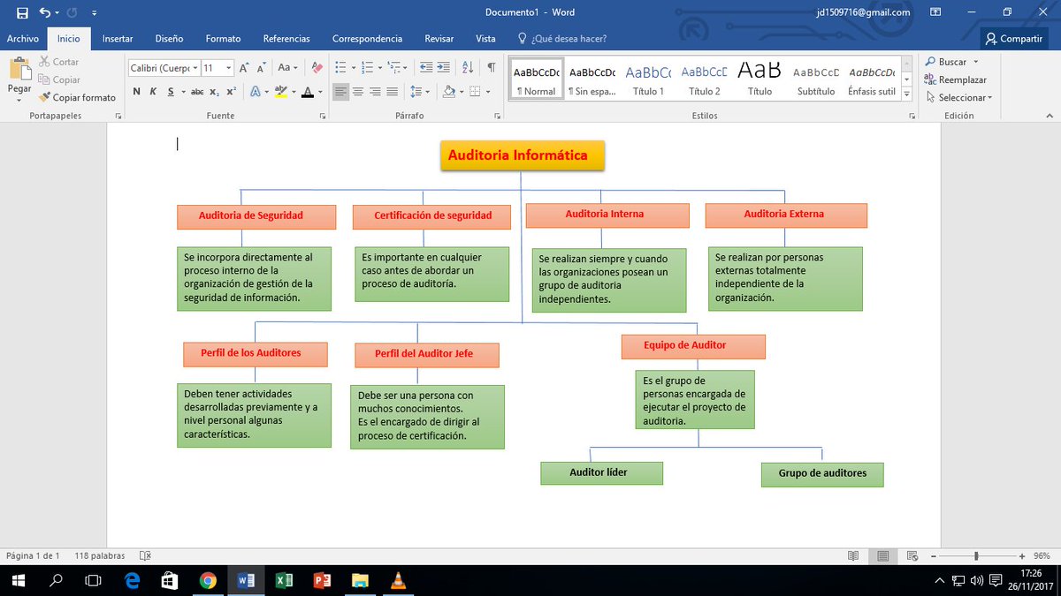The width and height of the screenshot is (1061, 596).
Task: Apply the Título 1 style
Action: click(x=648, y=79)
